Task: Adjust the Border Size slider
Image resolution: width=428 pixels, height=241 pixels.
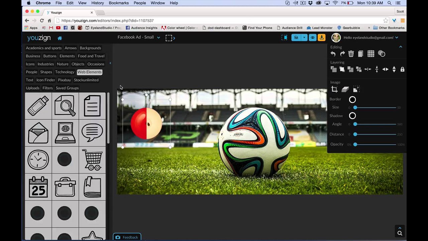Action: tap(376, 107)
